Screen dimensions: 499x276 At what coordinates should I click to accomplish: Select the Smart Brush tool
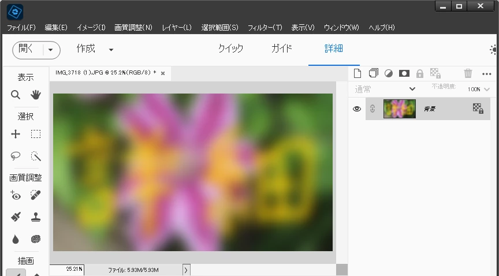click(x=15, y=217)
